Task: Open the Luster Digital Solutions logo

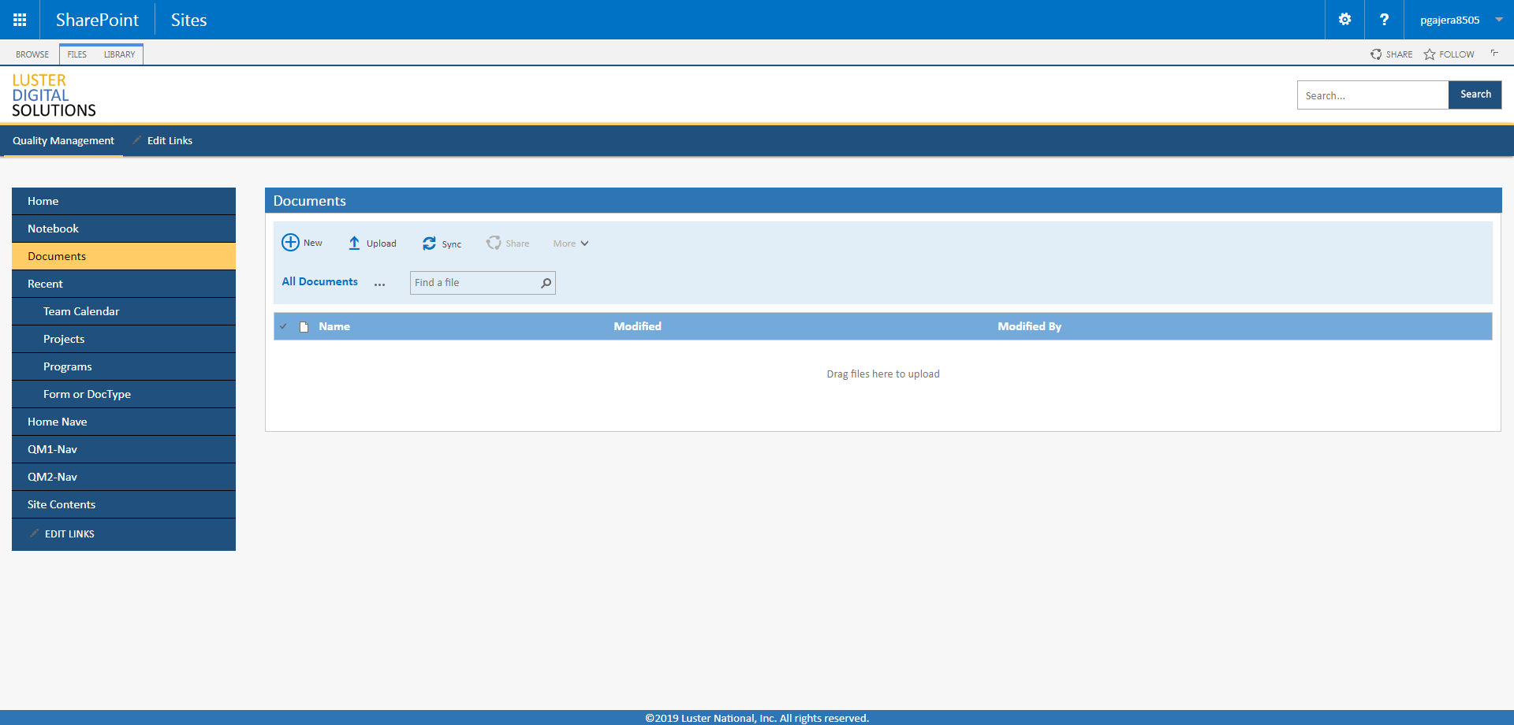Action: pyautogui.click(x=54, y=95)
